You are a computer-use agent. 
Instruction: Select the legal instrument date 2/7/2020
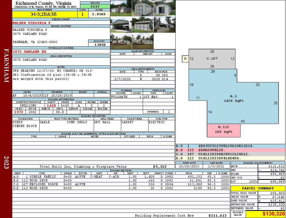(x=122, y=79)
